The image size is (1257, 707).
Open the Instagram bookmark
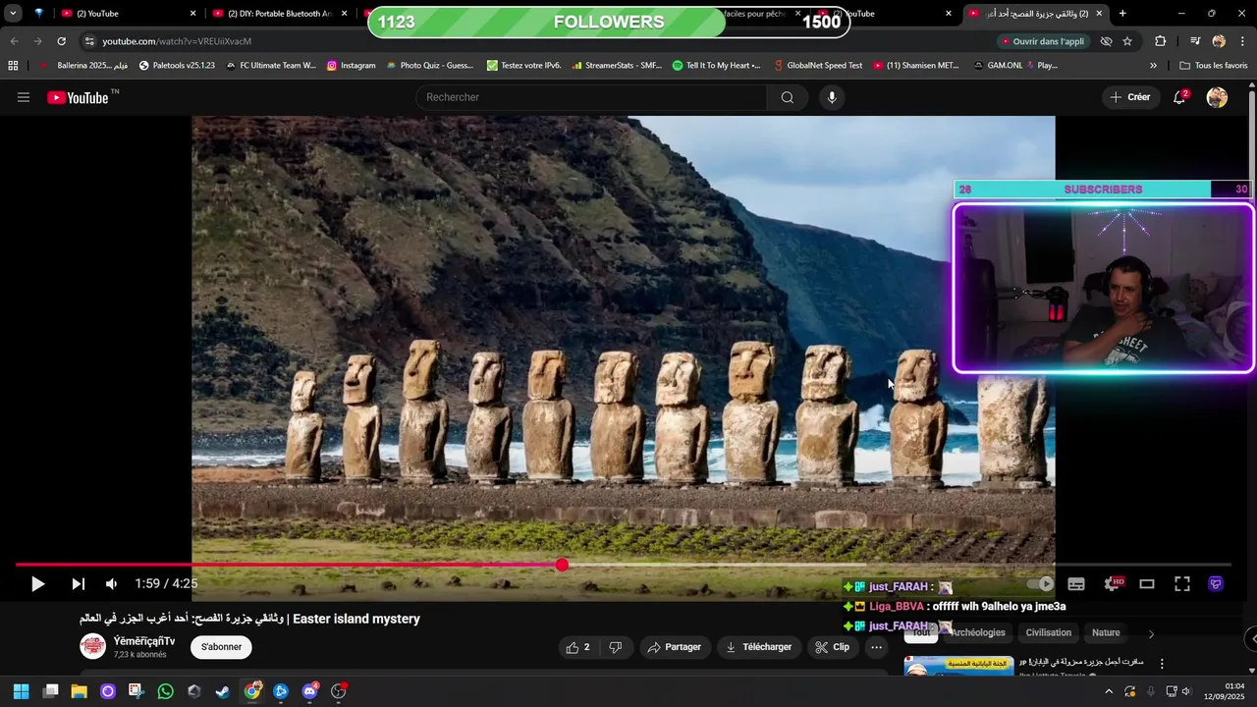[352, 66]
